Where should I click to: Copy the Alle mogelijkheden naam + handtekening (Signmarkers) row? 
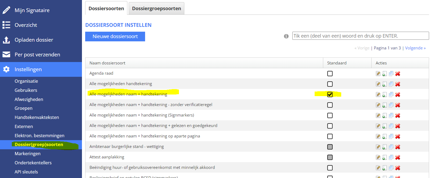[x=391, y=115]
